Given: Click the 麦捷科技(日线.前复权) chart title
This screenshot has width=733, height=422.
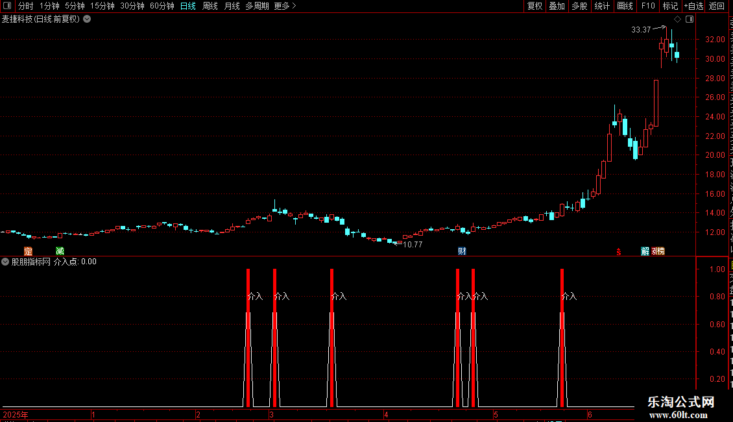Looking at the screenshot, I should (41, 19).
